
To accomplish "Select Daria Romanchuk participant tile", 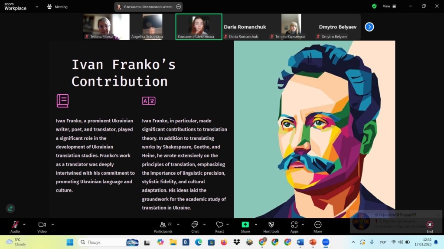I will pyautogui.click(x=245, y=27).
